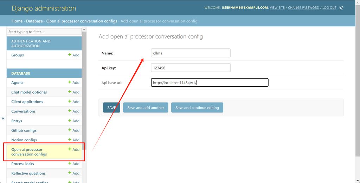This screenshot has height=183, width=360.
Task: Open the Home breadcrumb link
Action: tap(17, 21)
